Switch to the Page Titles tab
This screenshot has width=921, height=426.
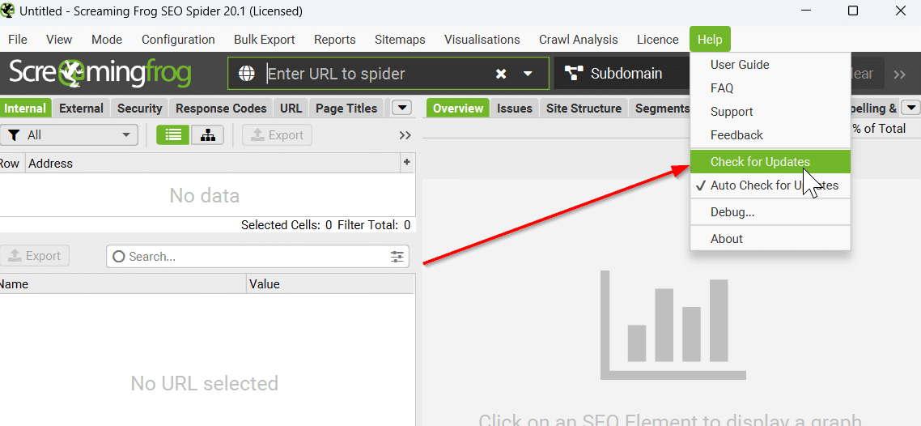tap(346, 108)
